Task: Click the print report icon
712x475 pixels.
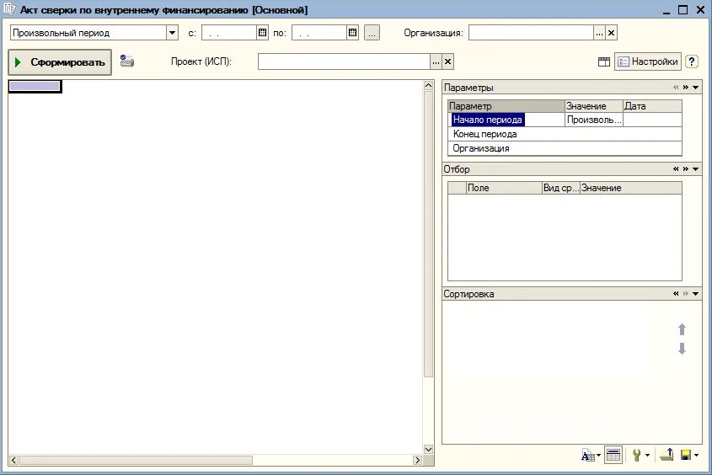Action: click(127, 61)
